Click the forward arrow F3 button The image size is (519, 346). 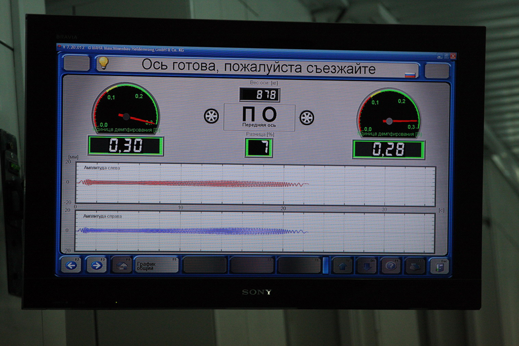pos(96,265)
